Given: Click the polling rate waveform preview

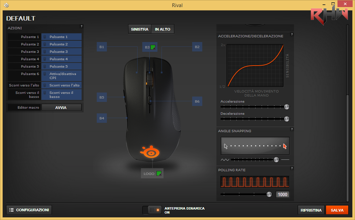Looking at the screenshot, I should (255, 182).
